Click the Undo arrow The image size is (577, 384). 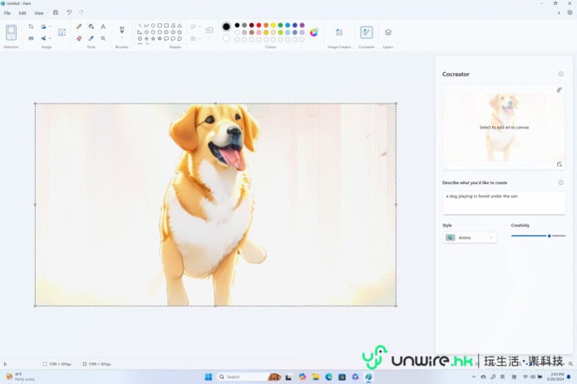69,12
